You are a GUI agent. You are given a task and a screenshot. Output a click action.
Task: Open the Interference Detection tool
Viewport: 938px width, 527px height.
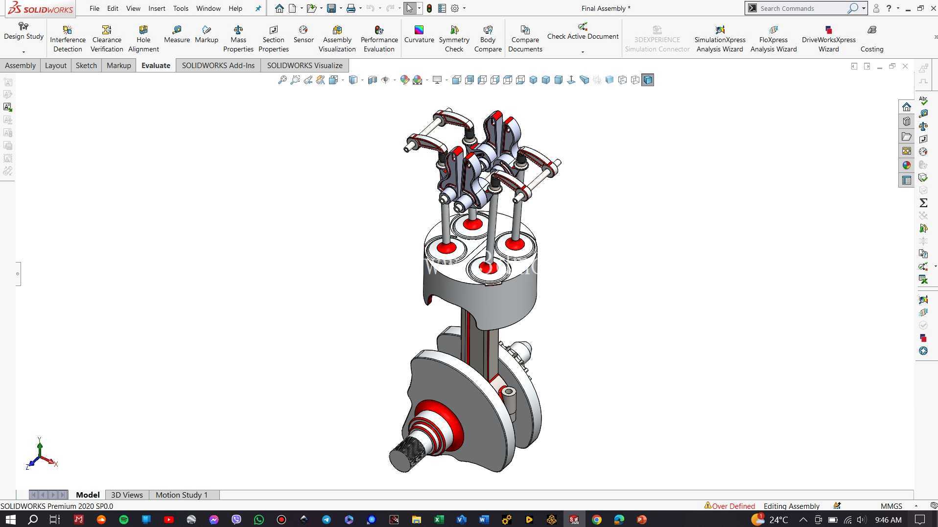tap(68, 39)
